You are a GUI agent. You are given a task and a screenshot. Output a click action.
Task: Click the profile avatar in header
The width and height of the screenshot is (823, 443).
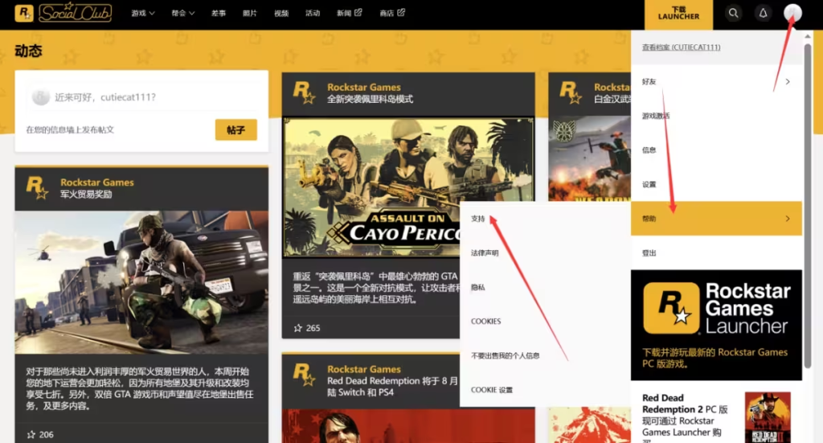coord(792,13)
